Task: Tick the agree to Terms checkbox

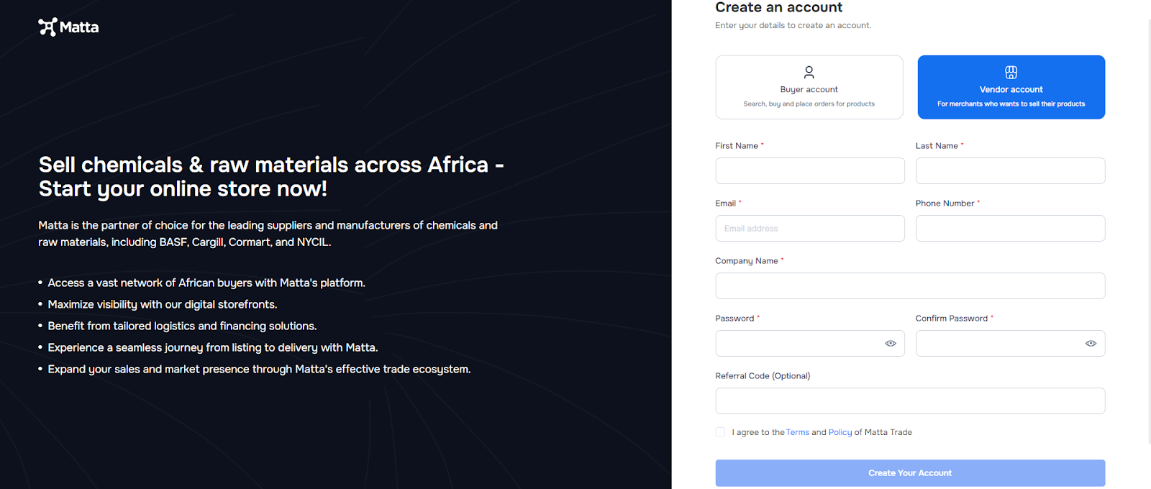Action: (720, 432)
